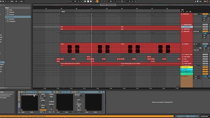Click the overview bar zoom rectangle
Image resolution: width=210 pixels, height=118 pixels.
[108, 5]
